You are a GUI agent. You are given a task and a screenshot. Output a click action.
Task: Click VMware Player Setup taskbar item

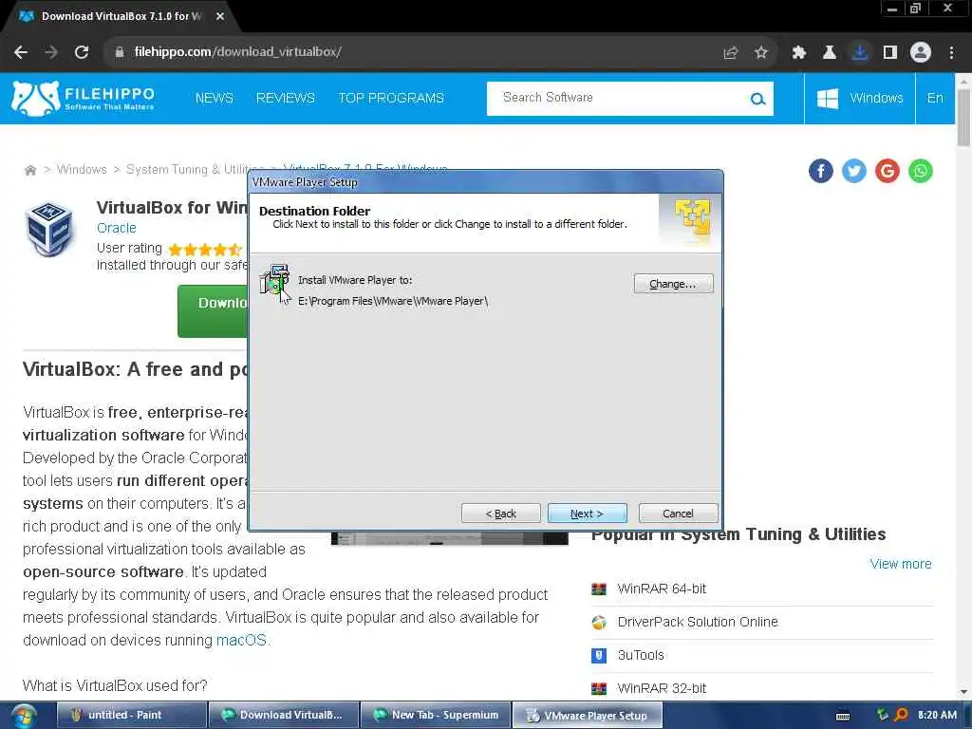(x=588, y=715)
